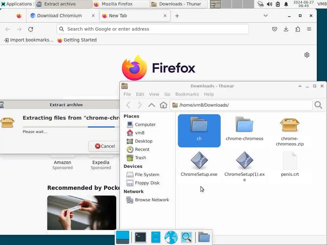The image size is (327, 245).
Task: Open Firefox Pocket save icon
Action: (275, 29)
